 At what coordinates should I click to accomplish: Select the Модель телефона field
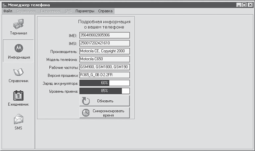[105, 59]
